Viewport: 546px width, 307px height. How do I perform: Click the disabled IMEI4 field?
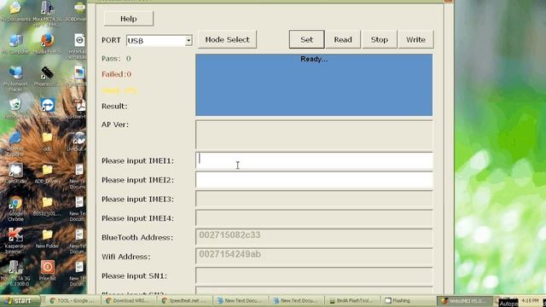pos(314,218)
